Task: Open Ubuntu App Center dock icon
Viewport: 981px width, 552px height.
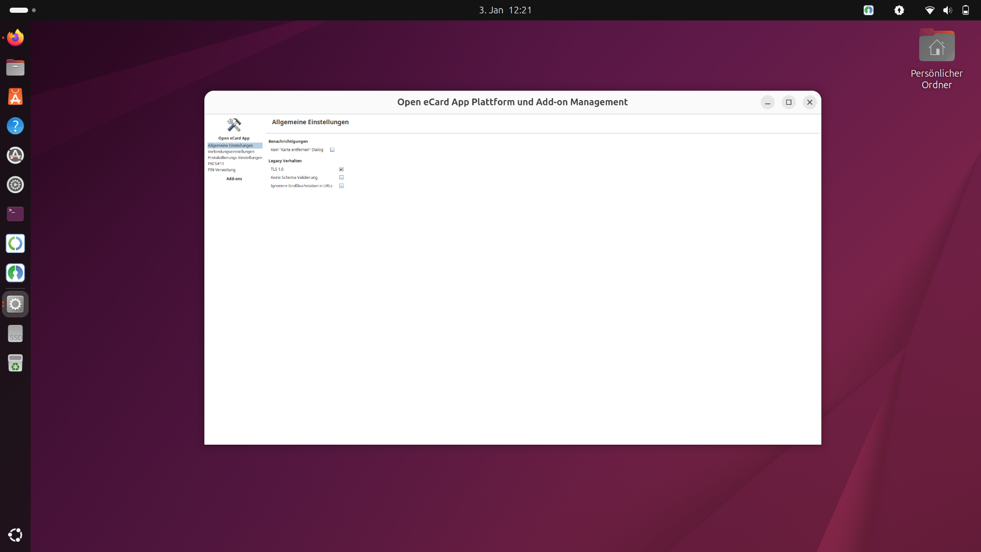Action: pos(15,97)
